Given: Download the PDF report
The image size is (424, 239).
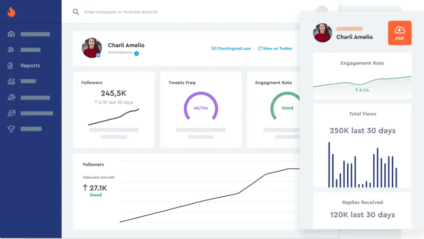Looking at the screenshot, I should tap(400, 33).
